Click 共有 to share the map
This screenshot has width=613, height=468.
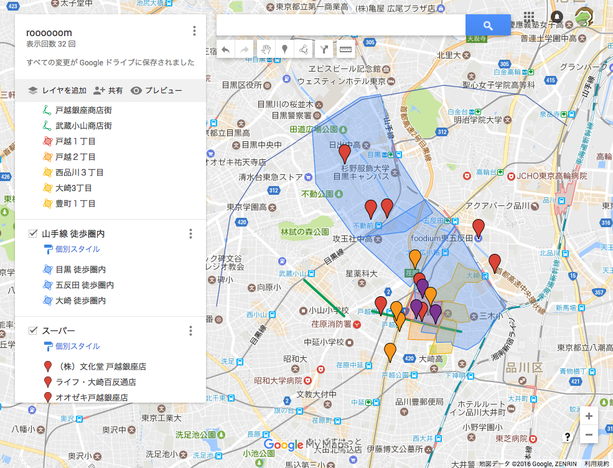[108, 91]
